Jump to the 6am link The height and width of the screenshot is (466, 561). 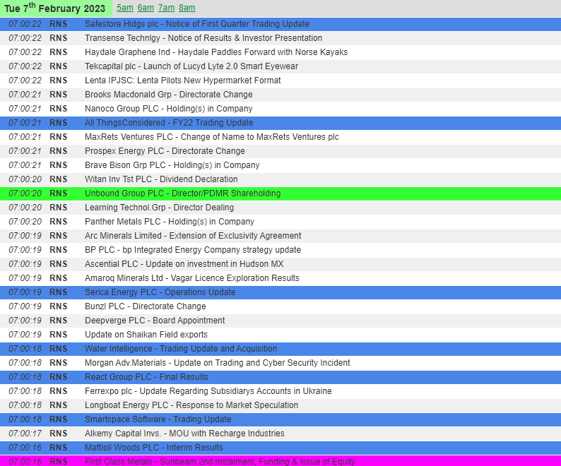point(146,8)
